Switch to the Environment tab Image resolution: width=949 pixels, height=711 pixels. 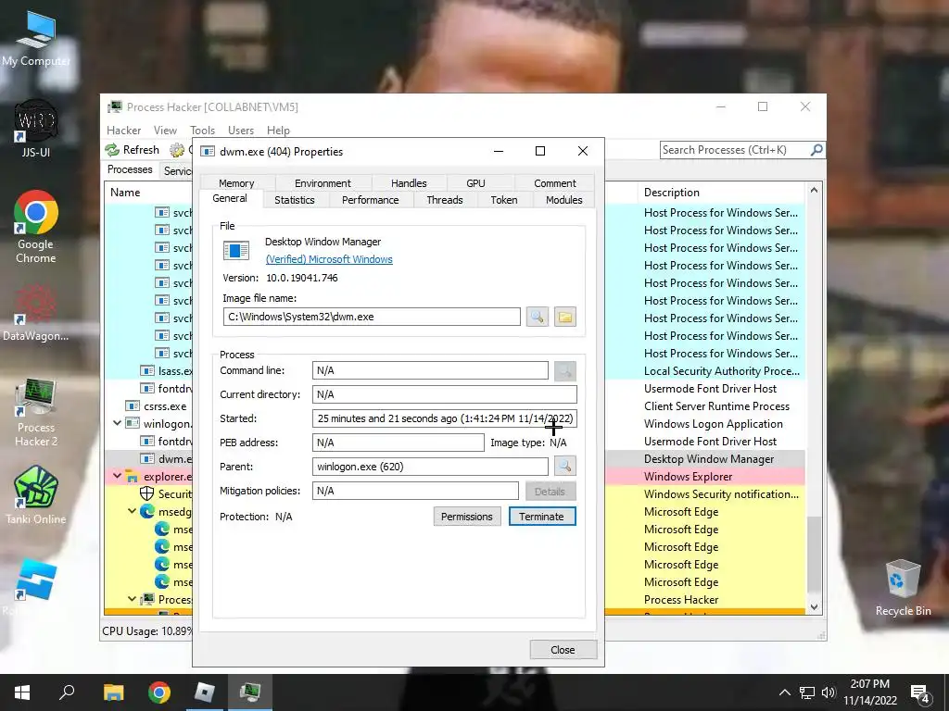coord(323,183)
